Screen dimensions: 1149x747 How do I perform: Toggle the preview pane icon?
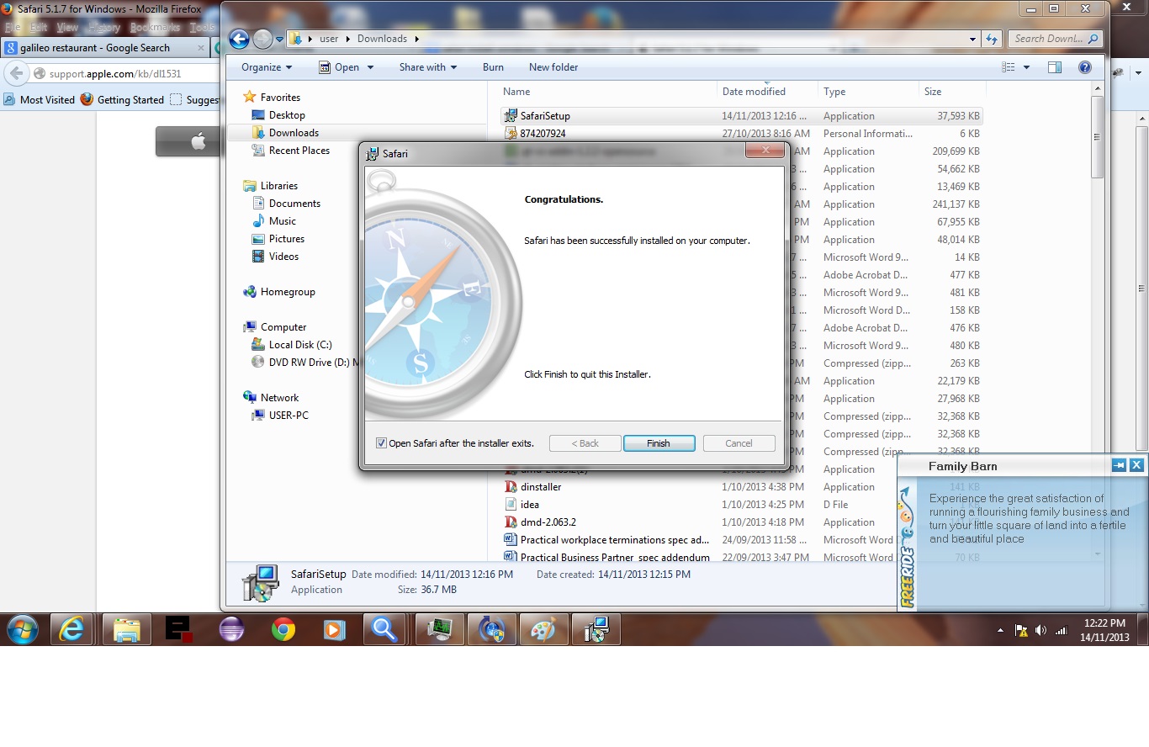click(1054, 67)
